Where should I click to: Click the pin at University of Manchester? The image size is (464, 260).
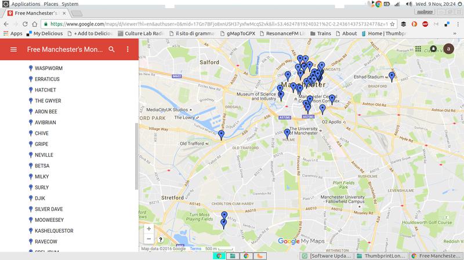click(287, 134)
